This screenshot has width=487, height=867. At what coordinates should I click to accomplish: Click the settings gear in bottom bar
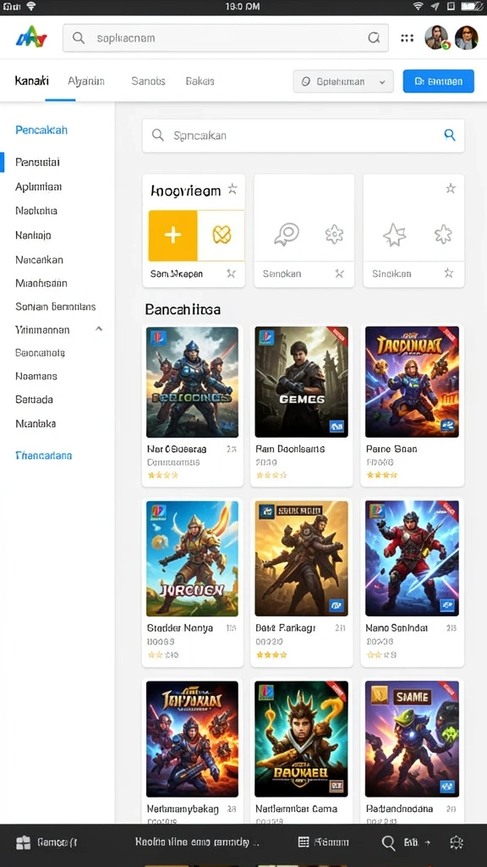tap(456, 842)
